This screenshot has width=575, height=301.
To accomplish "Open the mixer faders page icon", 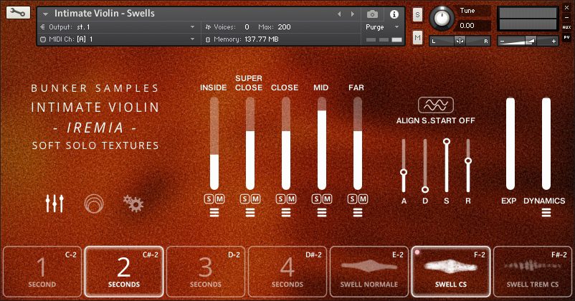I will 54,204.
